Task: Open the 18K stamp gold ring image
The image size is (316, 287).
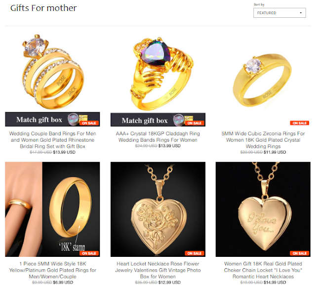Action: click(52, 209)
